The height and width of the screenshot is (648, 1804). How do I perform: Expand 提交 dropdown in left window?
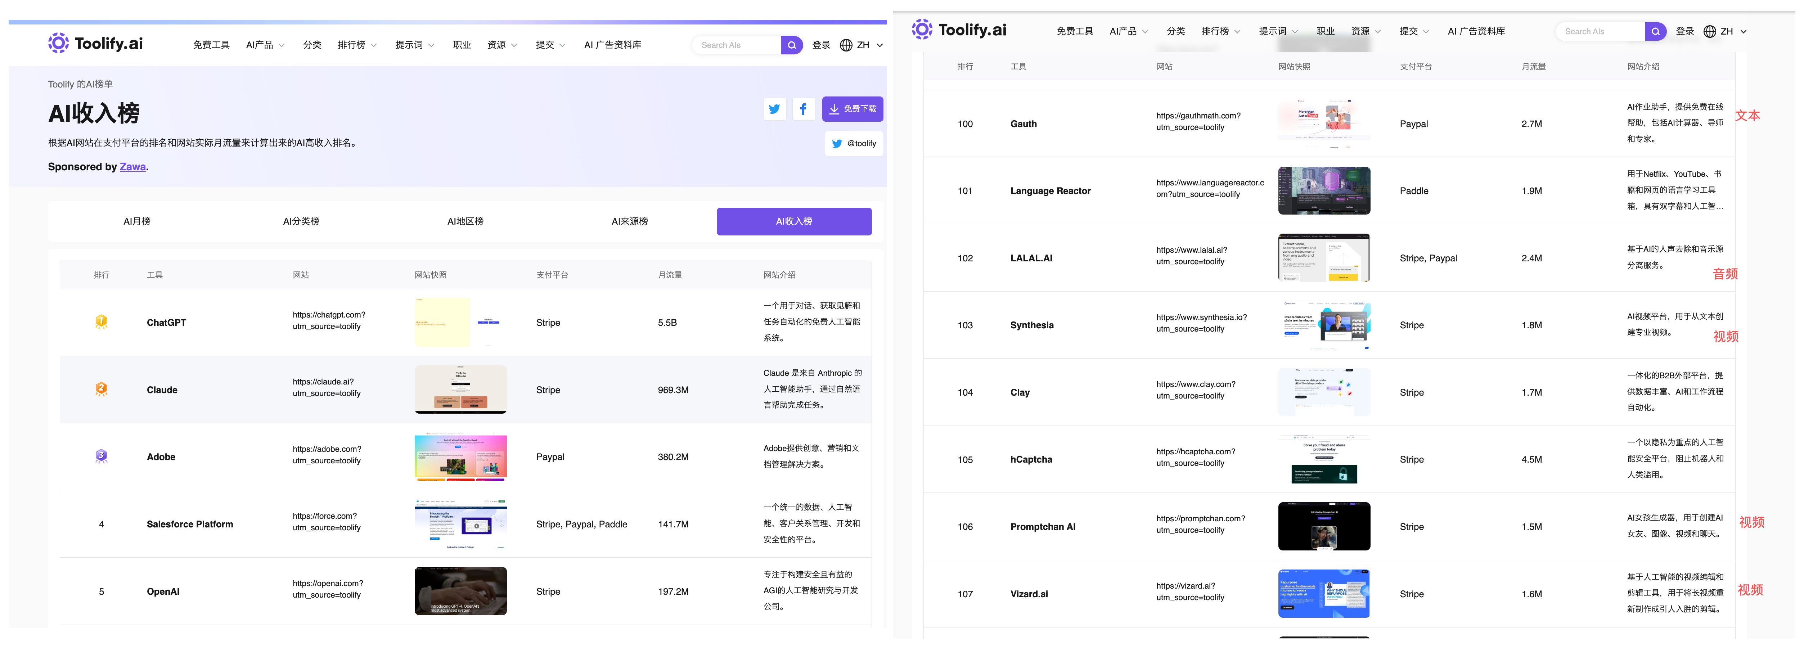click(x=550, y=45)
